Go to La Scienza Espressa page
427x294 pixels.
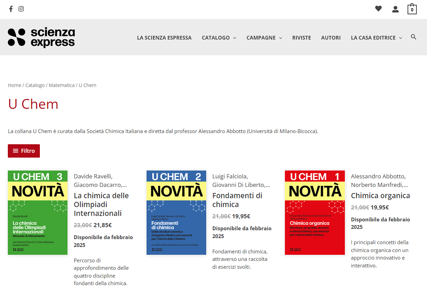pos(164,38)
